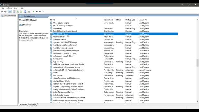Viewport: 199px width, 112px height.
Task: Go forward using the toolbar Forward arrow
Action: point(5,12)
